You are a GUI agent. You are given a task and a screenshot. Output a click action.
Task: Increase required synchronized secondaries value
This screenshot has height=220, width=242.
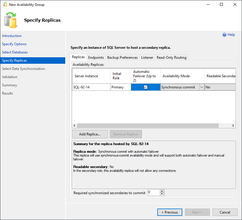162,191
